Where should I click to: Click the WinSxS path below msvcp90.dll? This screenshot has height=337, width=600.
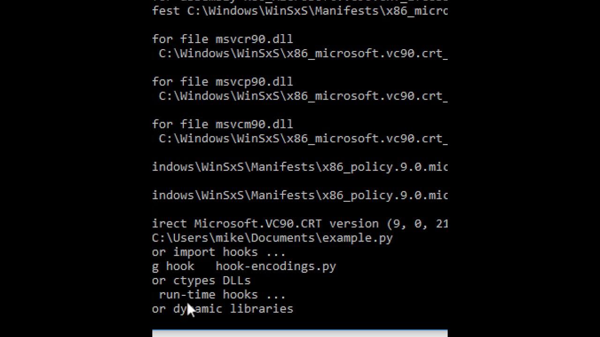tap(303, 96)
